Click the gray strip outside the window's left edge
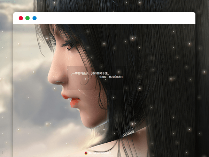209x157 pixels. [x=6, y=87]
